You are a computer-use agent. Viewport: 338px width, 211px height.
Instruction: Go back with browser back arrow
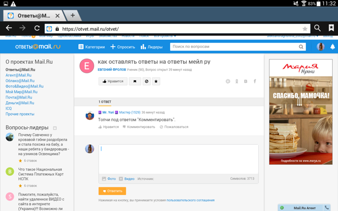click(x=9, y=28)
